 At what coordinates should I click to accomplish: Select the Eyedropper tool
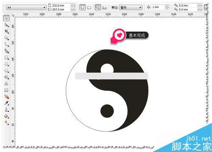coord(6,103)
